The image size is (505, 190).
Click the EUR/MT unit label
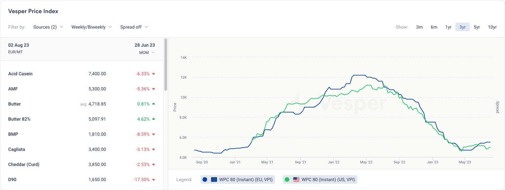[15, 52]
